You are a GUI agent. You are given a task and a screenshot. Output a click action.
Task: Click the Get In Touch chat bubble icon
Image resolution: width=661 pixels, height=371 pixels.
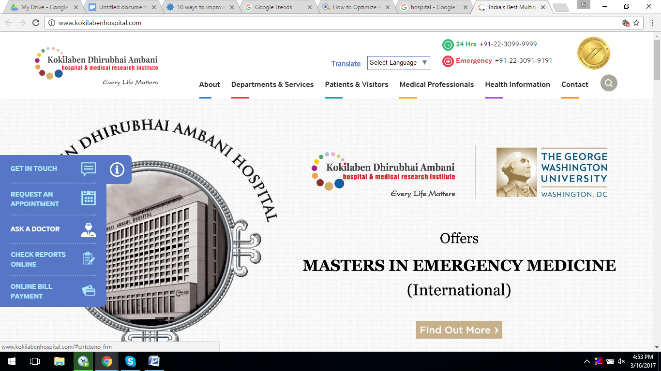coord(89,169)
